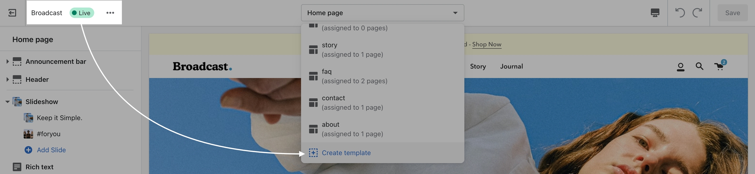Click the plus icon beside Add Slide
Image resolution: width=755 pixels, height=174 pixels.
29,150
